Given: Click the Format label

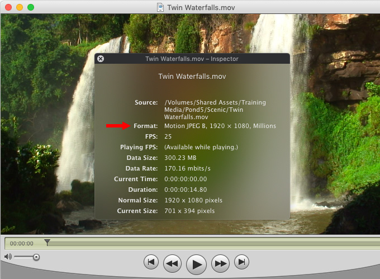Looking at the screenshot, I should (146, 126).
